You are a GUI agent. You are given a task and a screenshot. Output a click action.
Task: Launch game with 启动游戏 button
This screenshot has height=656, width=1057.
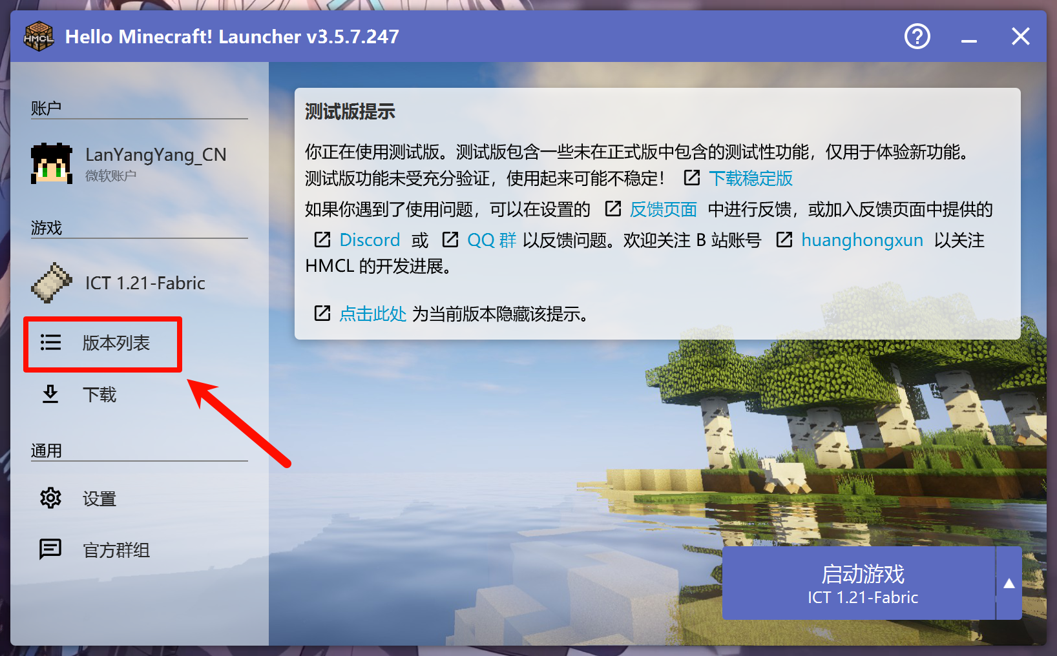click(x=859, y=584)
